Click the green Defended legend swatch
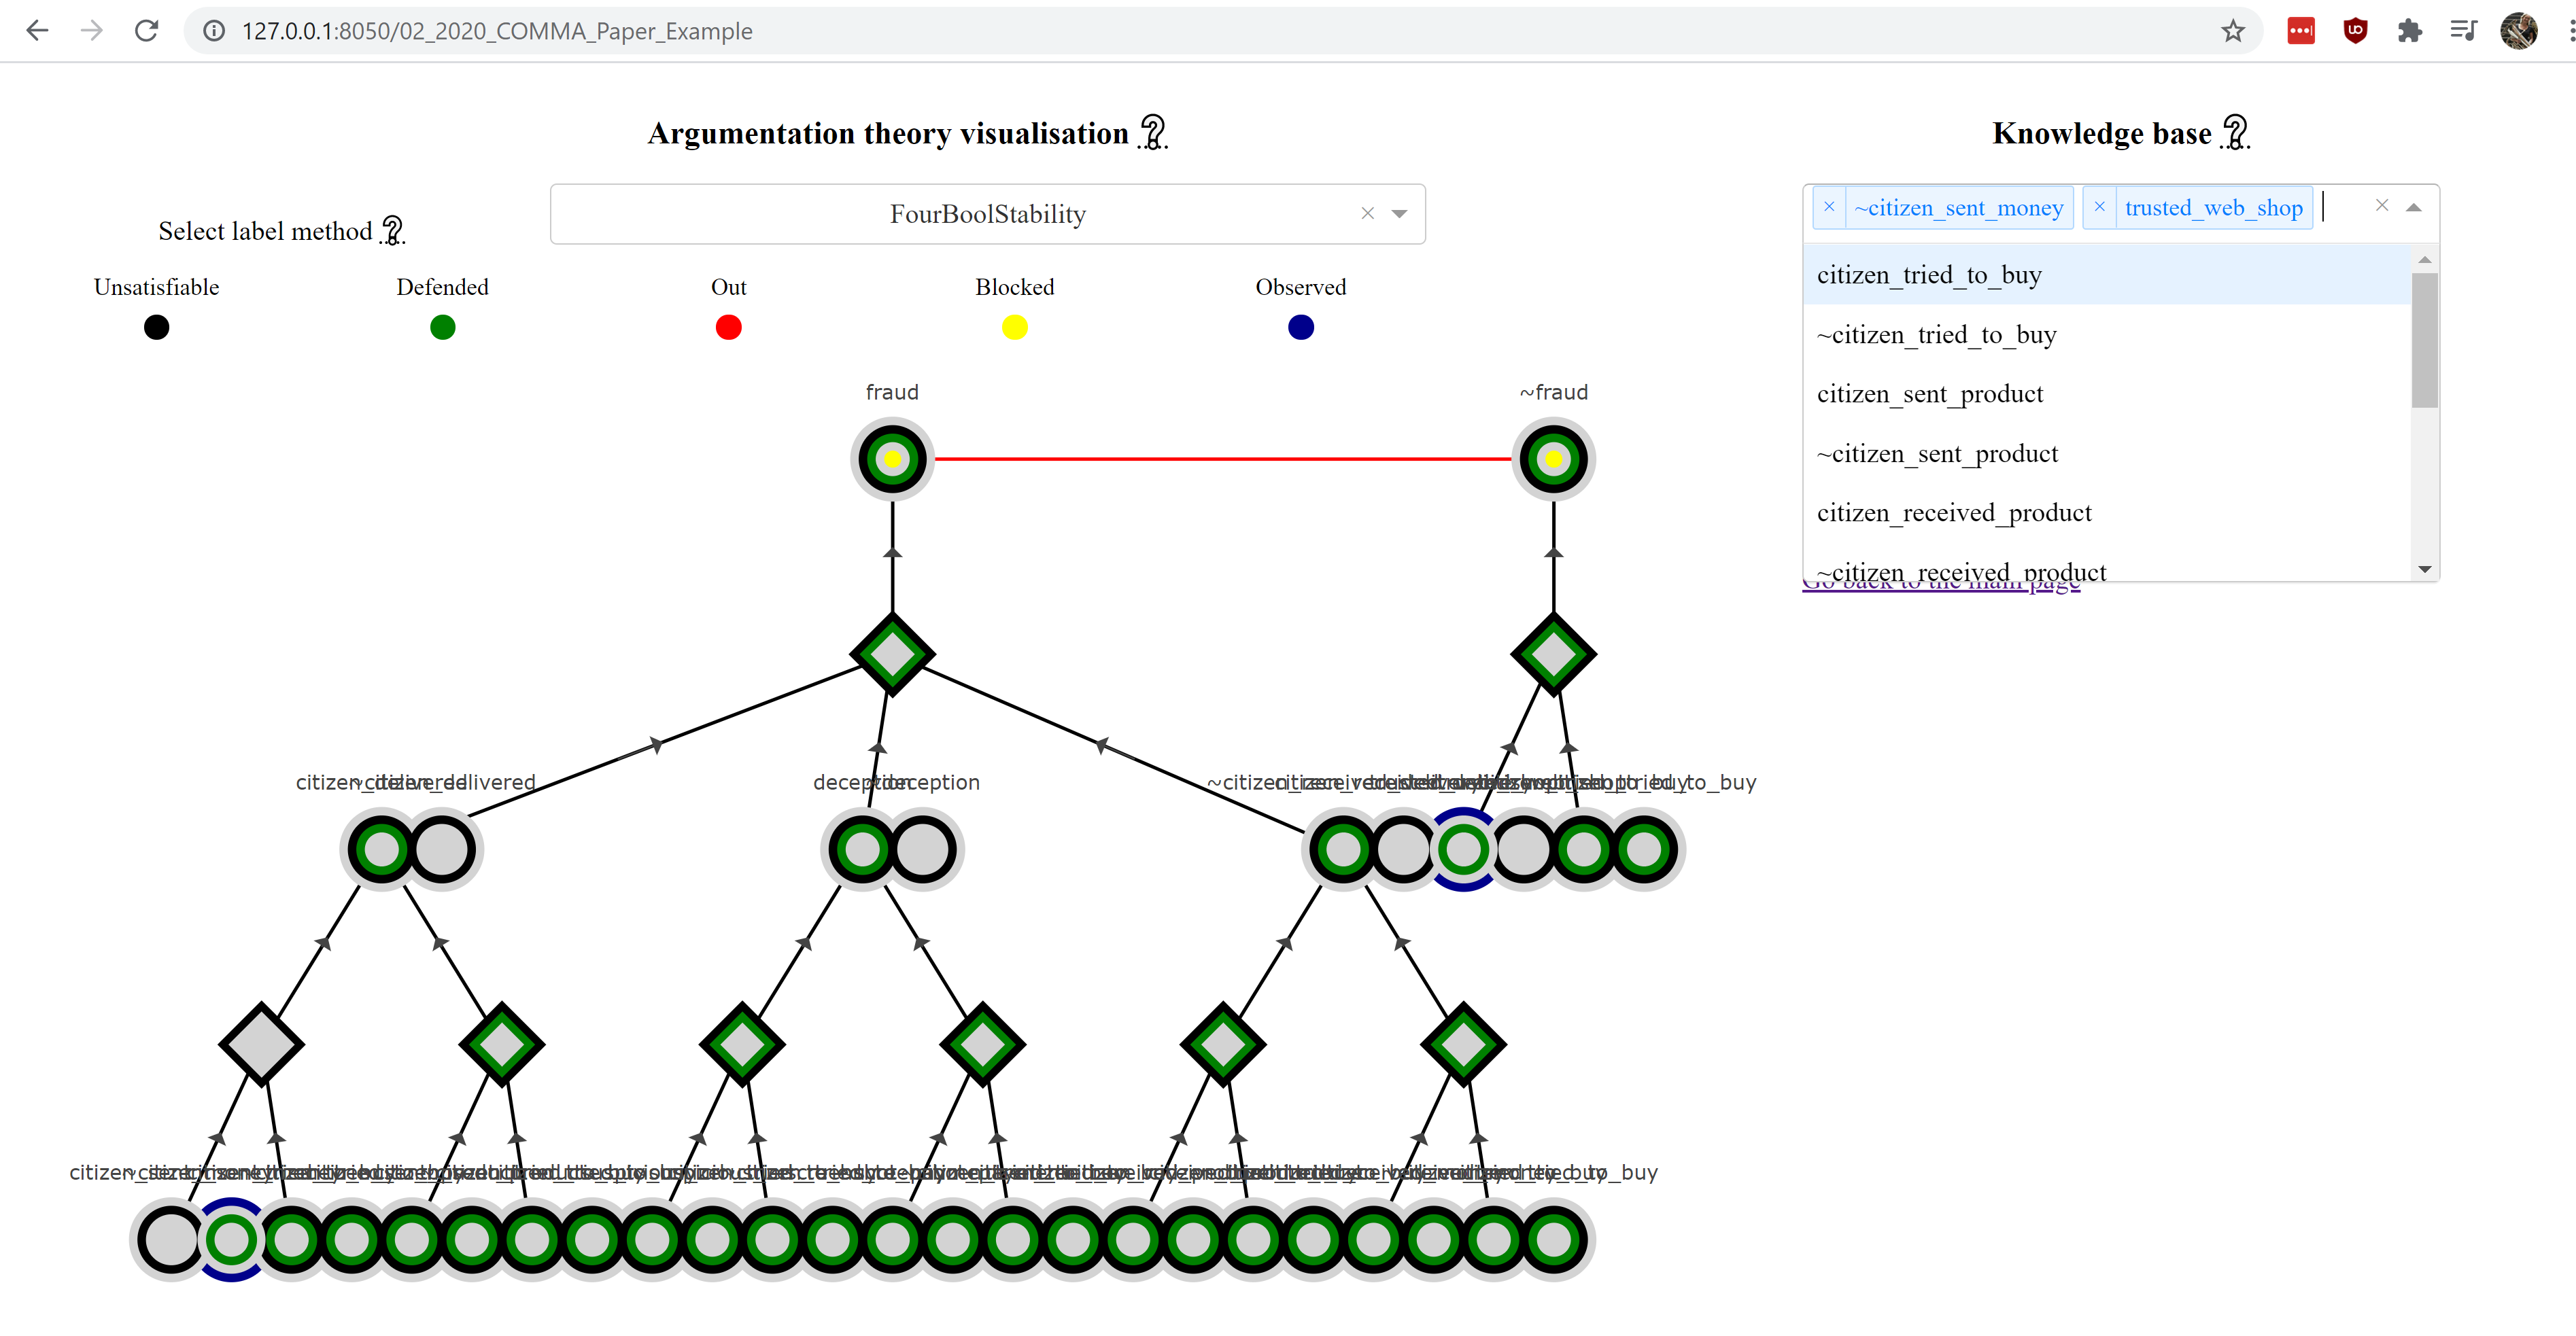This screenshot has height=1336, width=2576. (442, 328)
